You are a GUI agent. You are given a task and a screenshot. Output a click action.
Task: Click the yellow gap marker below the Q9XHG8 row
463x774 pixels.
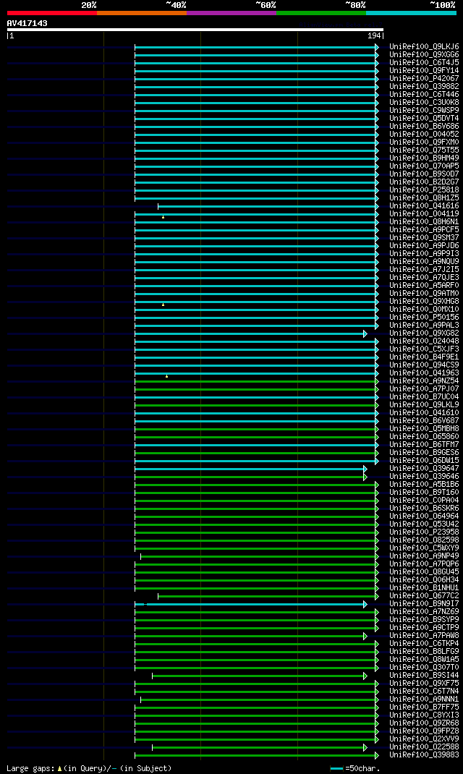click(x=163, y=305)
